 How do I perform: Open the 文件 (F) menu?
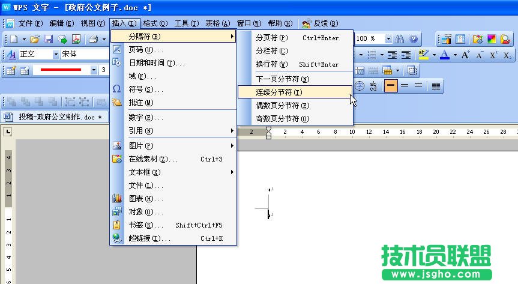[x=31, y=23]
